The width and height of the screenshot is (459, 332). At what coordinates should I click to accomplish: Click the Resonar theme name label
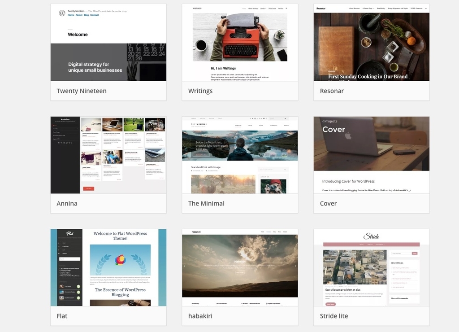tap(332, 91)
